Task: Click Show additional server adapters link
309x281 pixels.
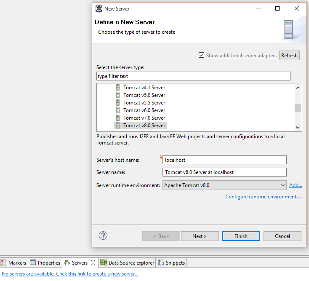Action: click(x=241, y=56)
